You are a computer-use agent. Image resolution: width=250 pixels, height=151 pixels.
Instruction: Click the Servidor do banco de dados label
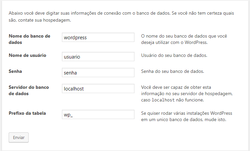pyautogui.click(x=29, y=90)
